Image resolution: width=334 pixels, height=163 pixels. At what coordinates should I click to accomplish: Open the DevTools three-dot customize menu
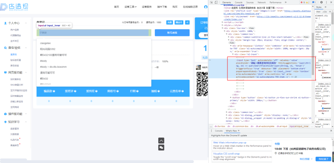326,3
